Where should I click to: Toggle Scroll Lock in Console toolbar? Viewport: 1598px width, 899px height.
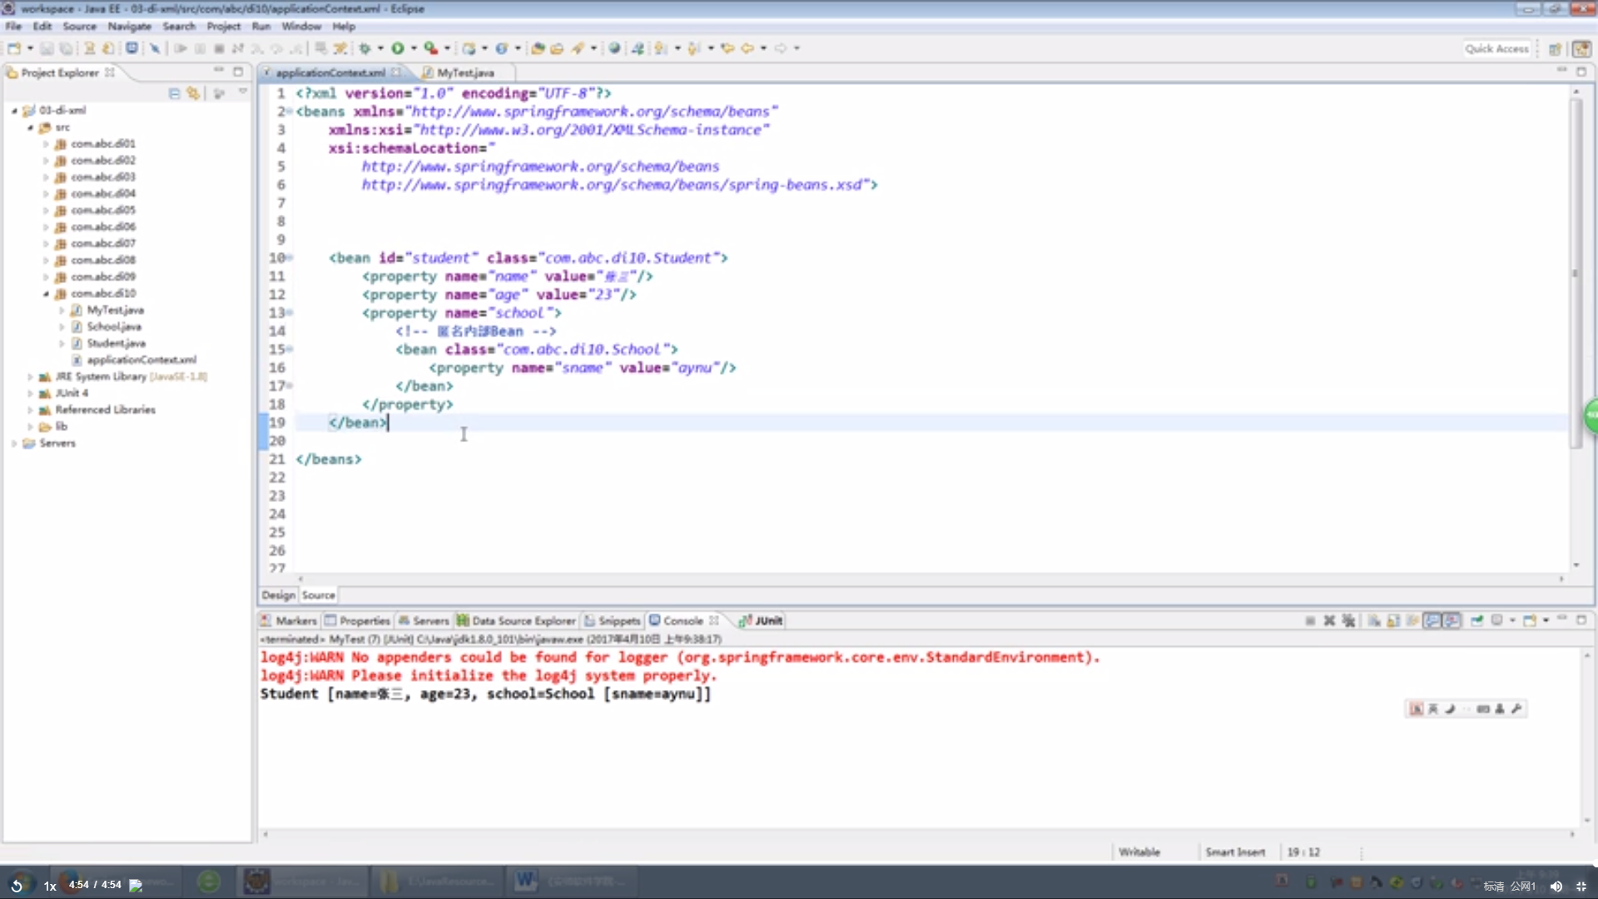(x=1393, y=621)
